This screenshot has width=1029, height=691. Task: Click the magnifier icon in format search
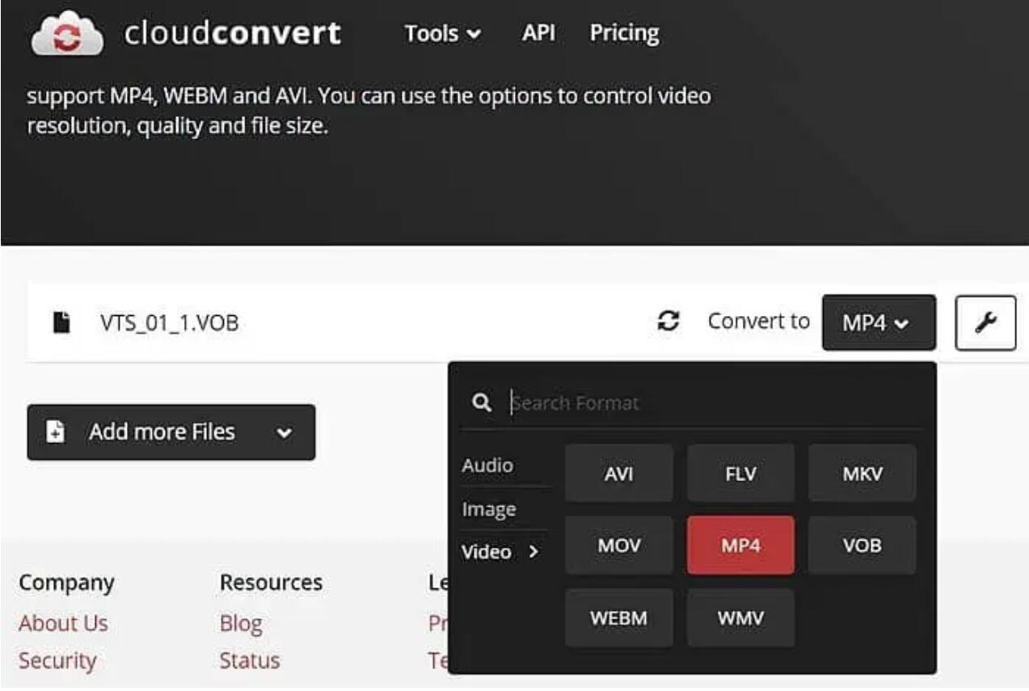pyautogui.click(x=481, y=402)
